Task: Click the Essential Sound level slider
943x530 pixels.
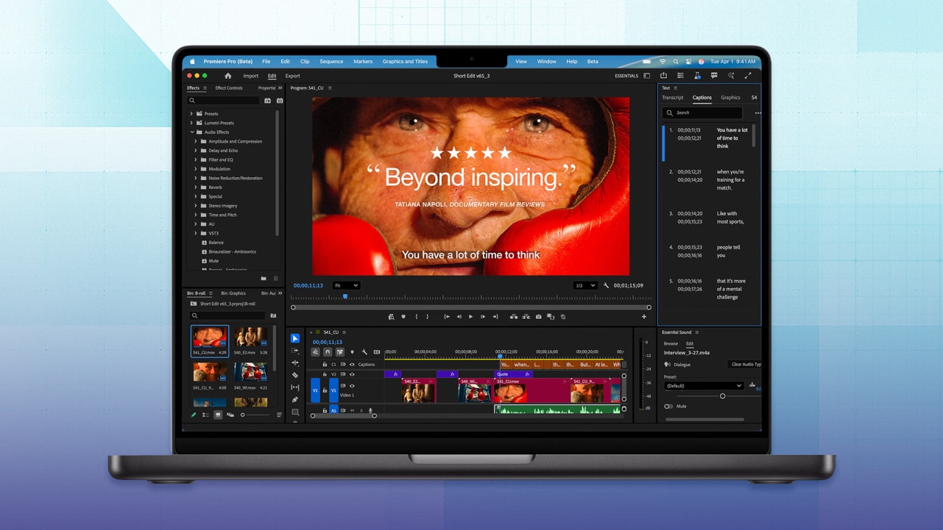Action: [x=722, y=395]
